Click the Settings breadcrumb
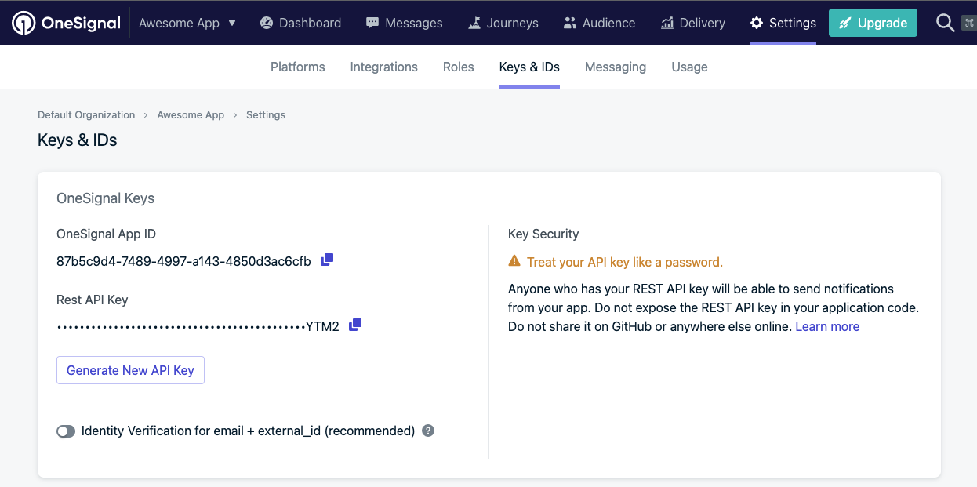The image size is (977, 487). pos(266,114)
